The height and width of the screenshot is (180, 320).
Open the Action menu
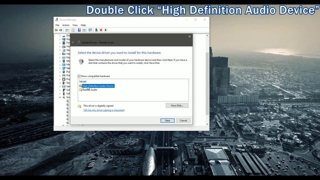65,25
